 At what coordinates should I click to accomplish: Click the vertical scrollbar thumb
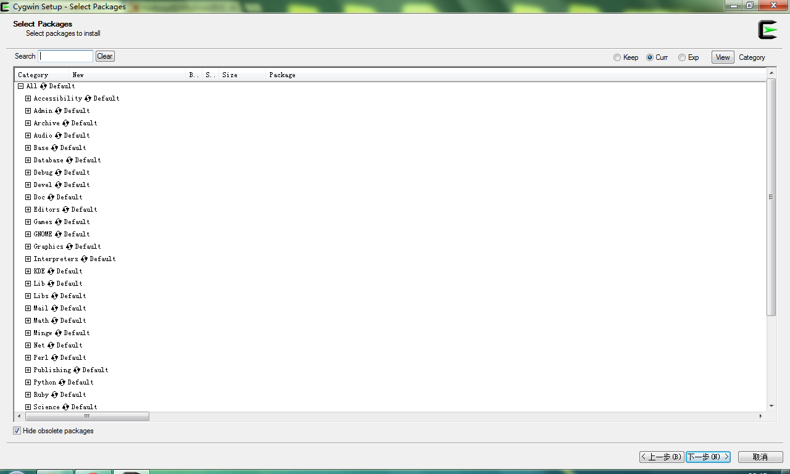click(771, 197)
